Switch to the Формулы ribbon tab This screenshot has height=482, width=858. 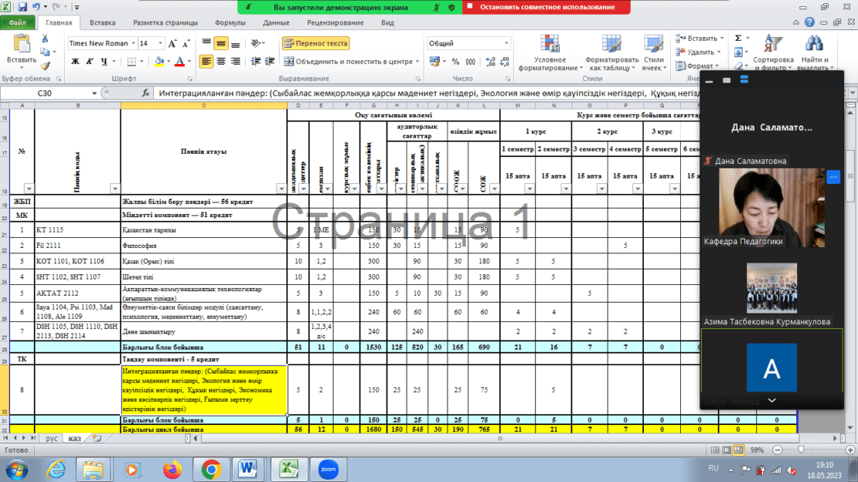coord(230,23)
